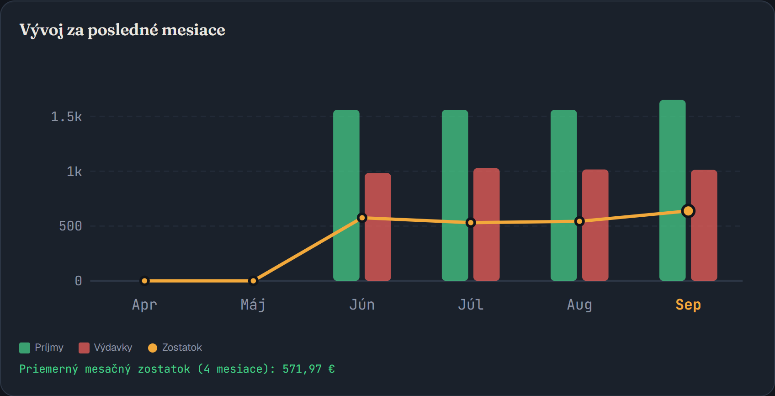Select the September balance data point
This screenshot has width=775, height=396.
click(688, 211)
